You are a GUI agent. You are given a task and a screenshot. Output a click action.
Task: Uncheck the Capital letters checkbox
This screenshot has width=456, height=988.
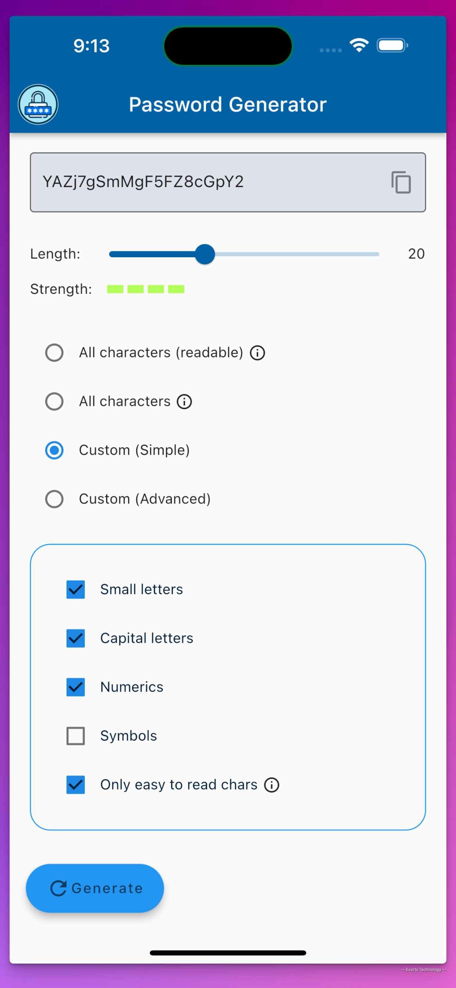click(x=76, y=638)
